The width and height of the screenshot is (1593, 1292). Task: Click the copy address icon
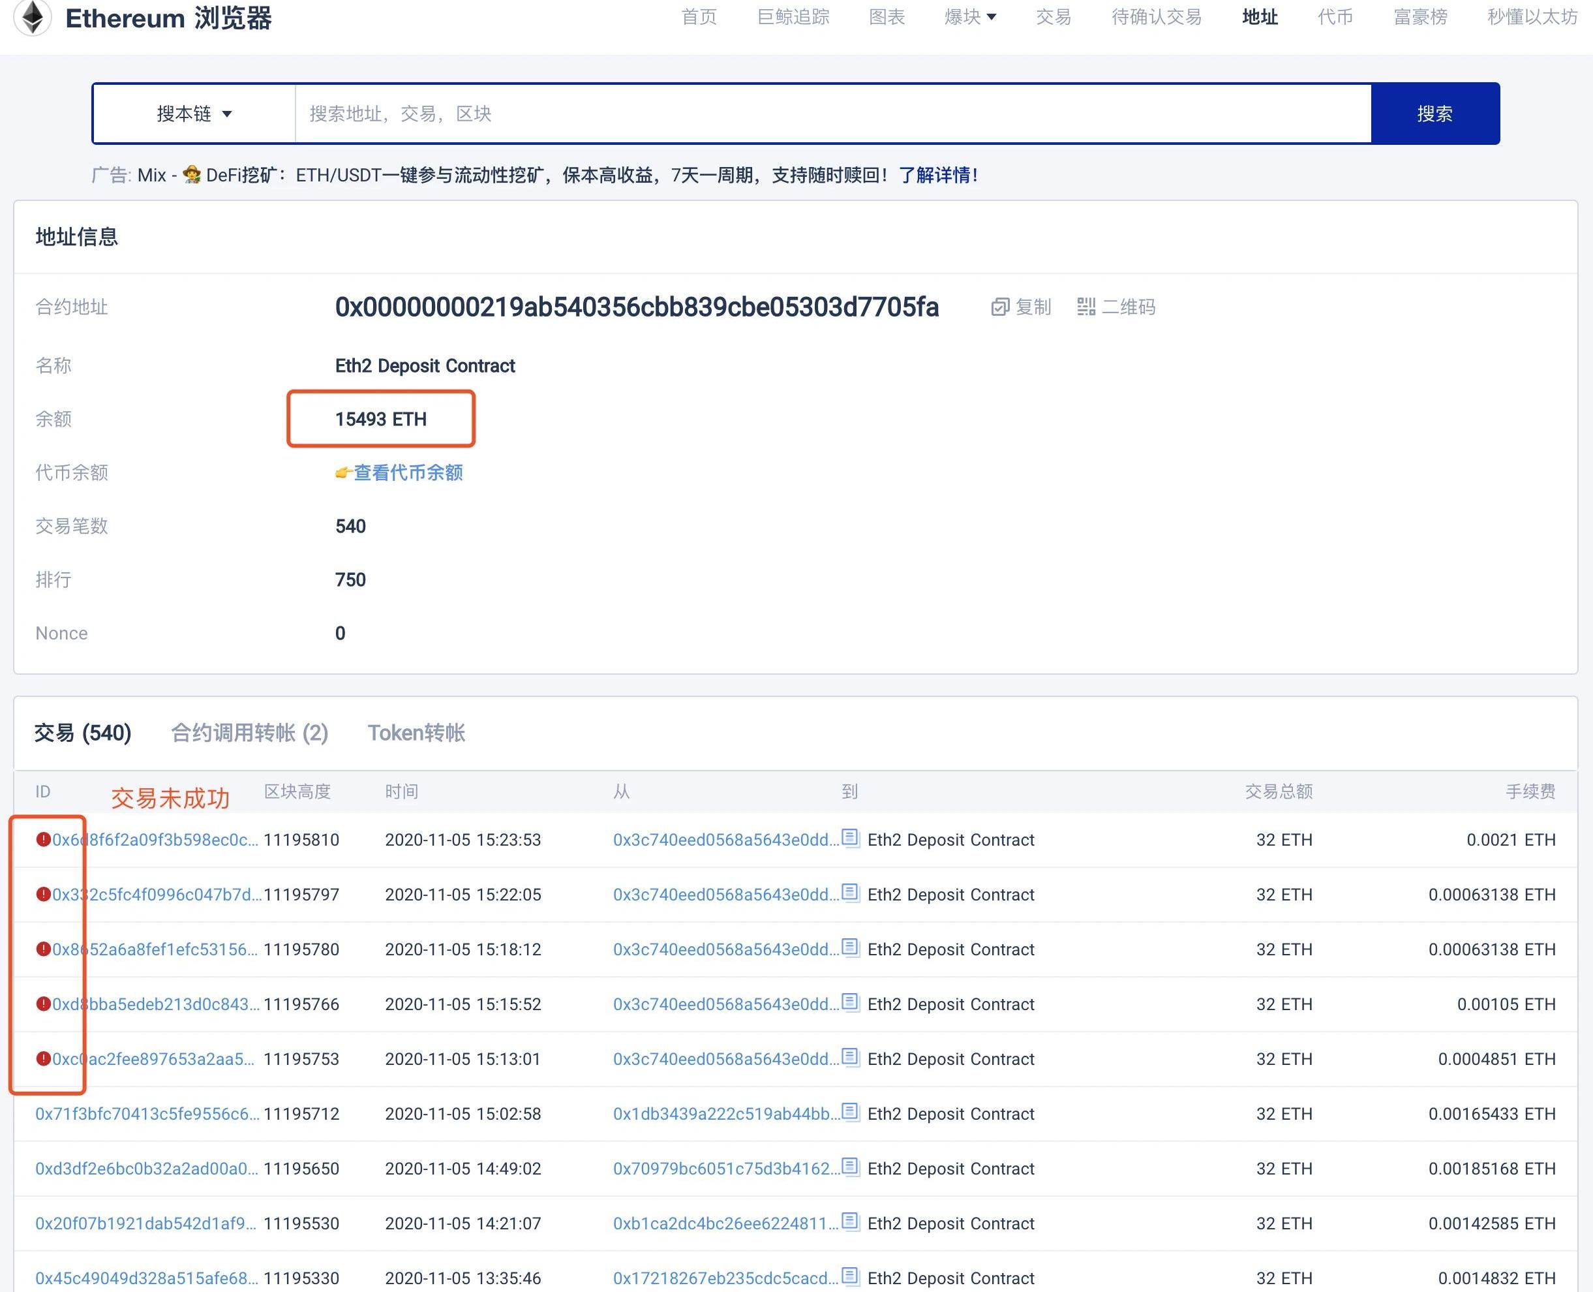(x=1000, y=307)
